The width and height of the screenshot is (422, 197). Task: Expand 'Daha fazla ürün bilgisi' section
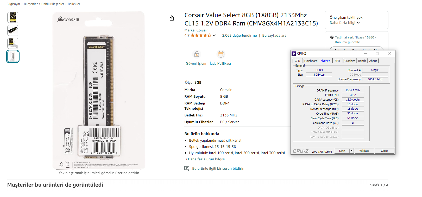[x=206, y=159]
